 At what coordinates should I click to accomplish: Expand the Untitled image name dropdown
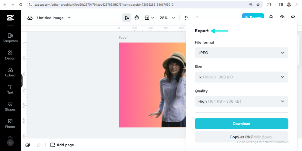pyautogui.click(x=69, y=18)
